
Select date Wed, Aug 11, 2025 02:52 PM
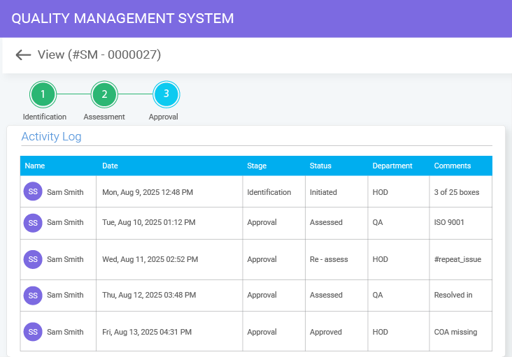click(150, 259)
